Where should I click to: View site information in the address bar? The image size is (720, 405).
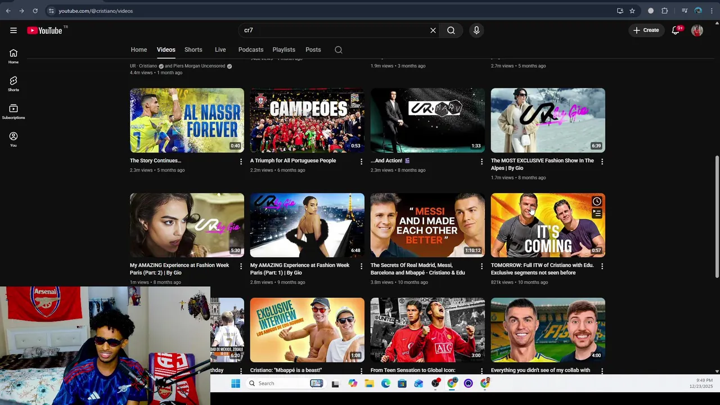pos(51,11)
